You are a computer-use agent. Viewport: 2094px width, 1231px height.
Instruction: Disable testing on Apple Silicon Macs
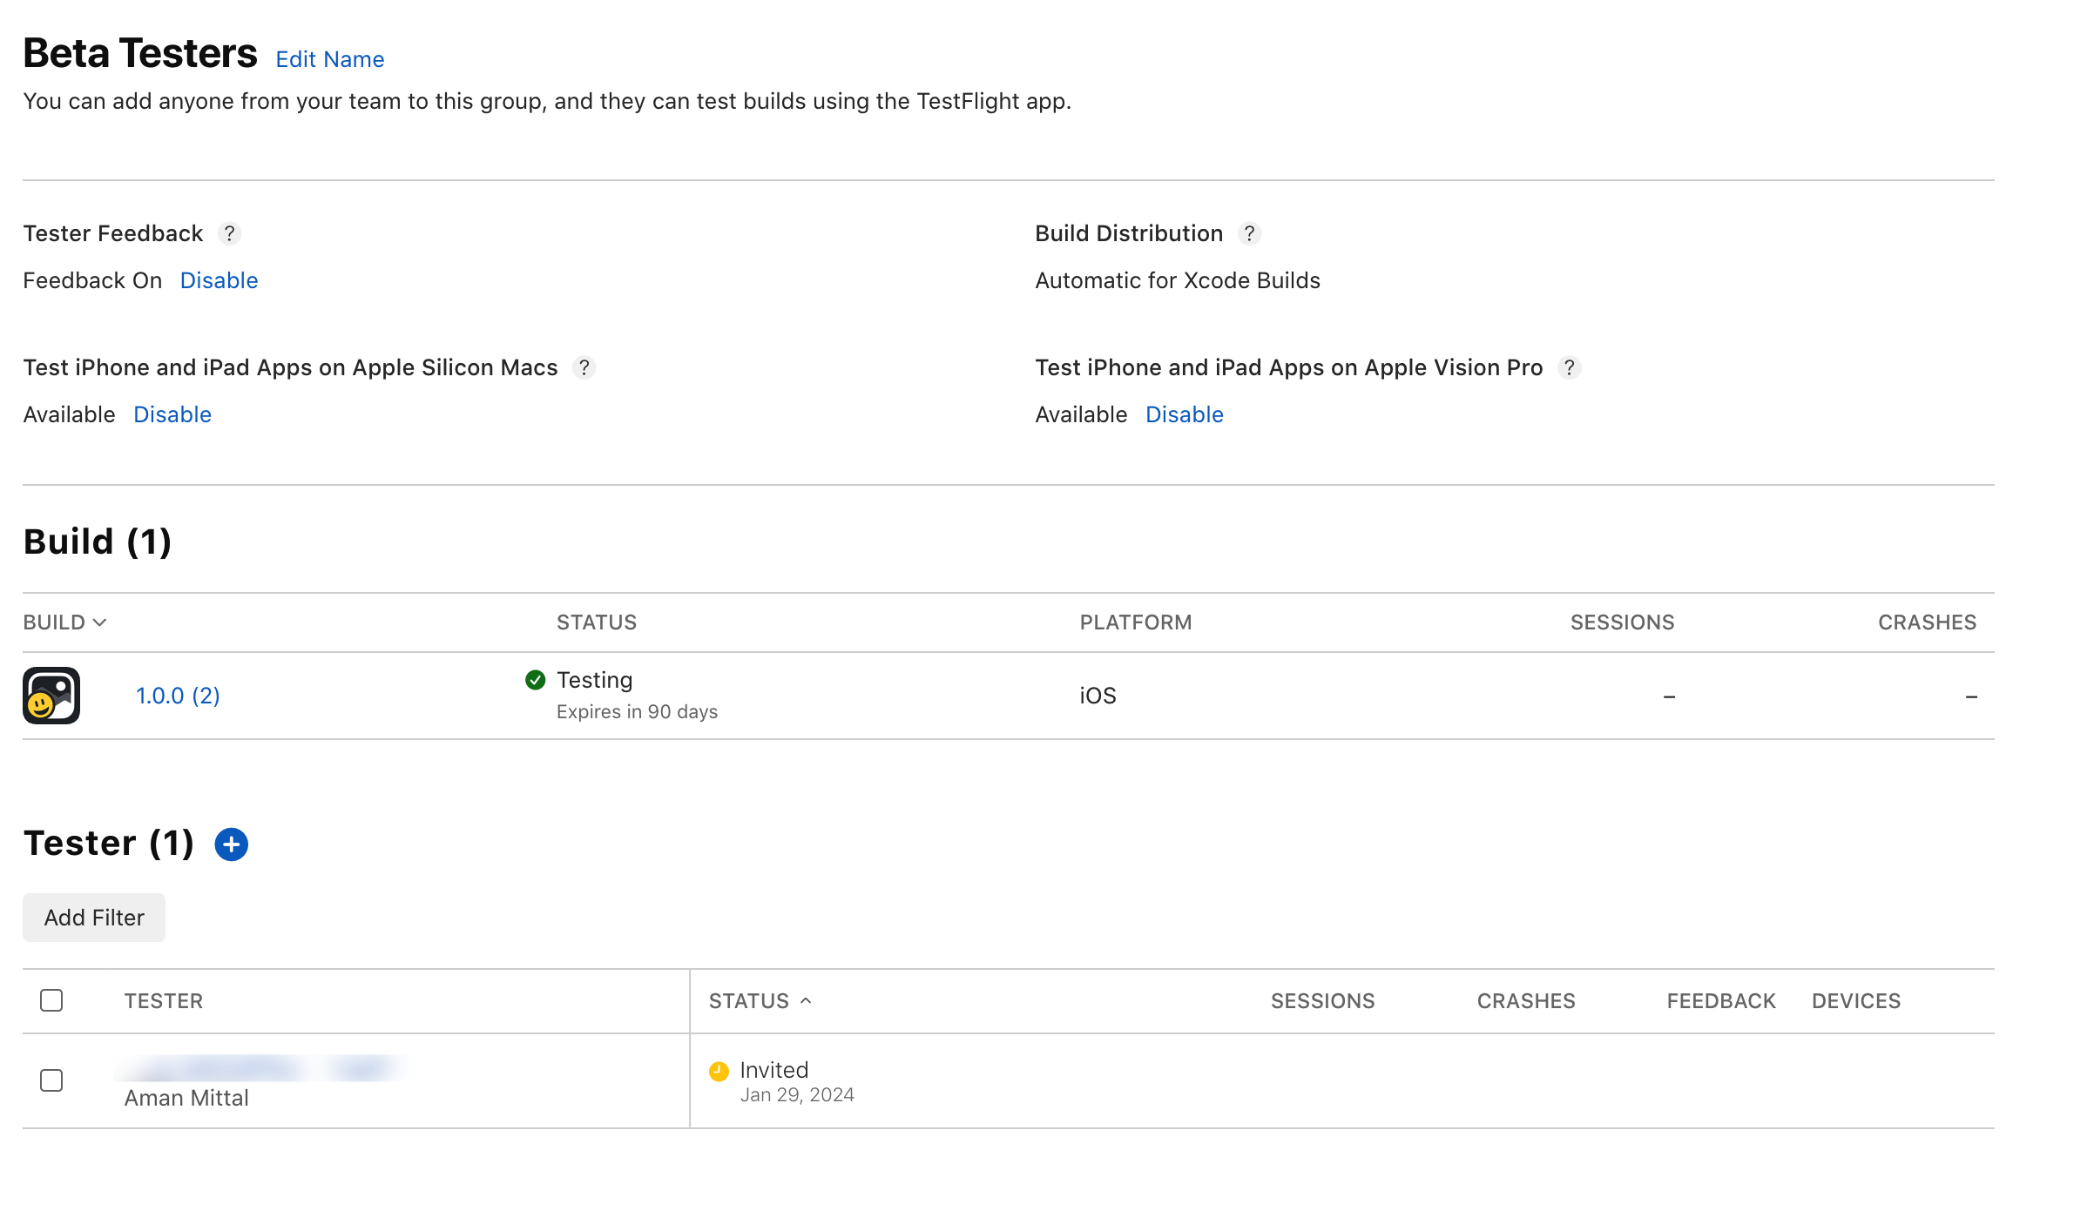(x=172, y=414)
